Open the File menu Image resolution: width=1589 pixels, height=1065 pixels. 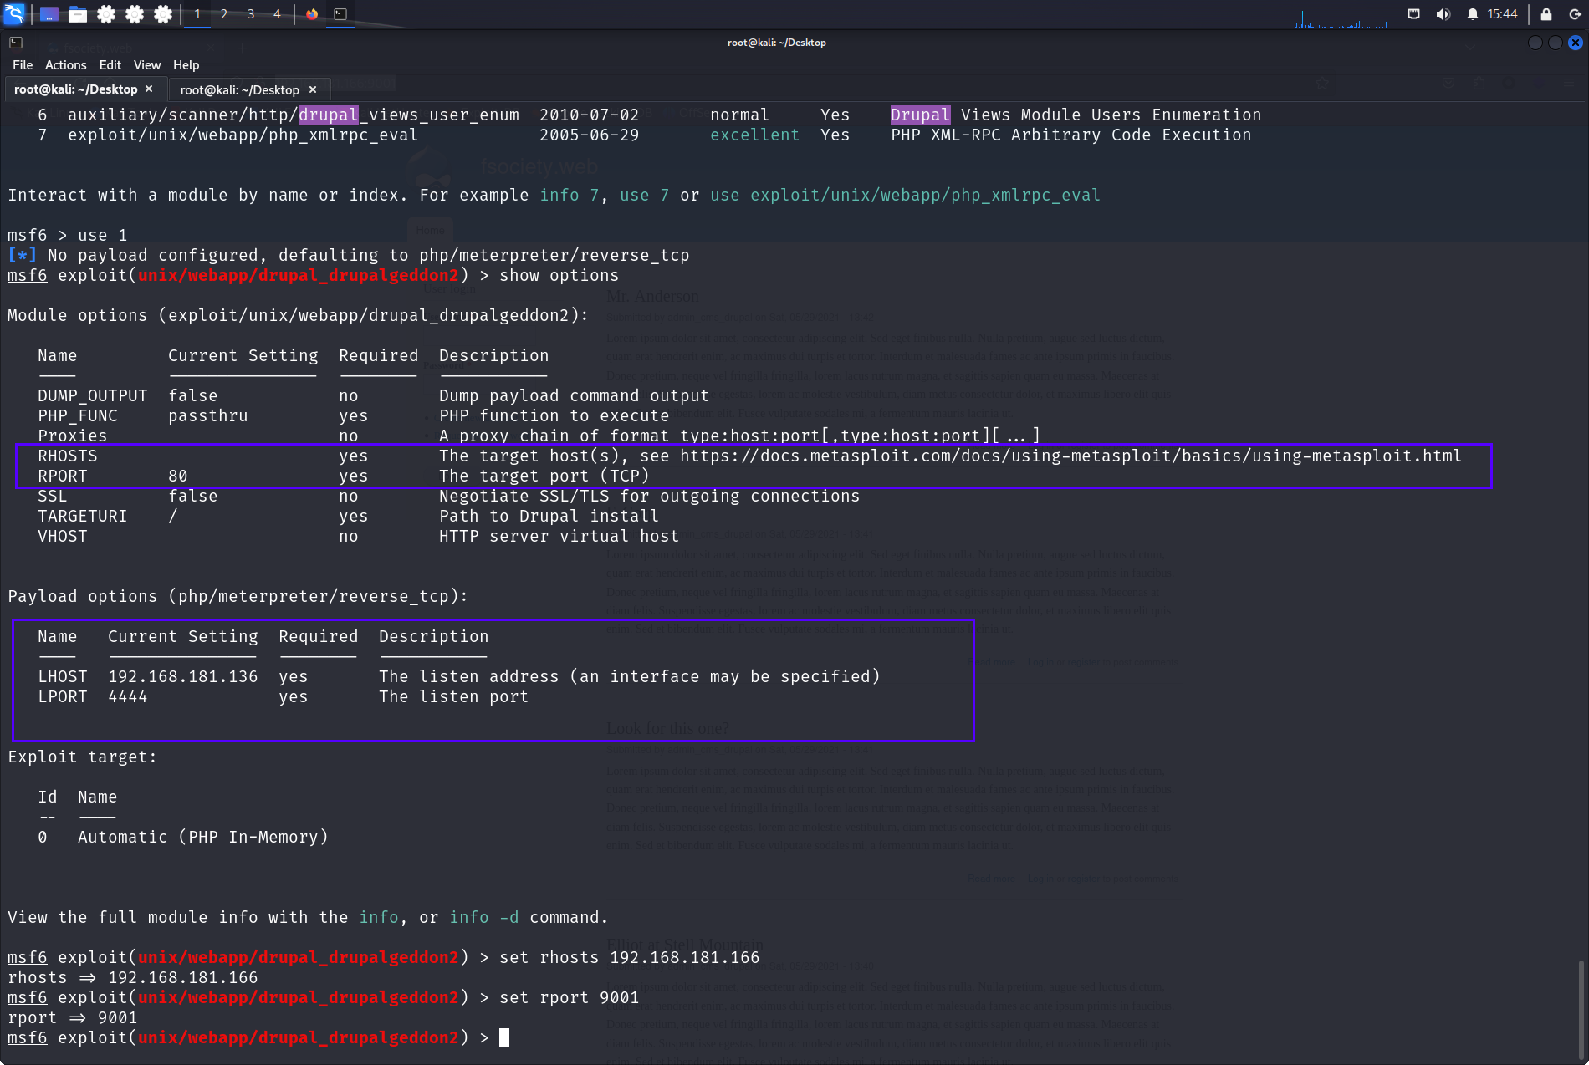click(x=23, y=65)
